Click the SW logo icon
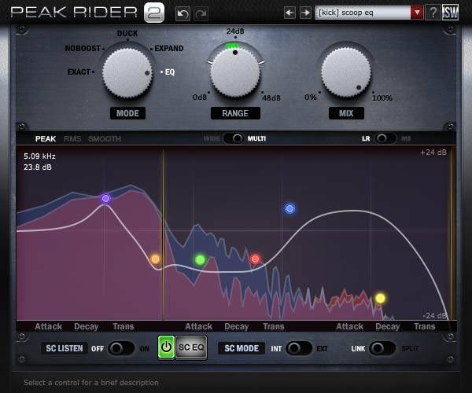472x393 pixels. (452, 13)
